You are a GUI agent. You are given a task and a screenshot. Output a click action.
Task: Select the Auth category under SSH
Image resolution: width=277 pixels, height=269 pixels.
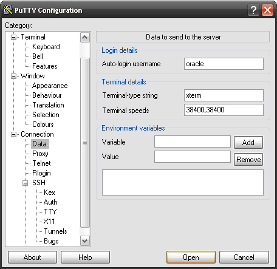tap(50, 202)
